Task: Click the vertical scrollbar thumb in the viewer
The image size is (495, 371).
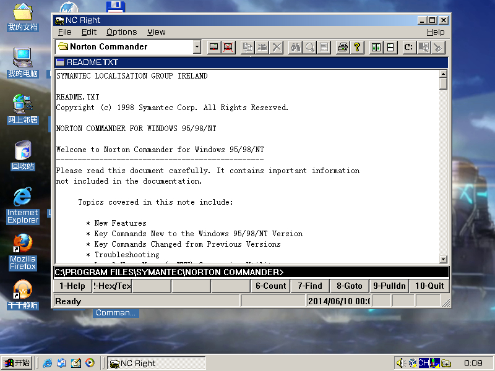Action: (x=443, y=84)
